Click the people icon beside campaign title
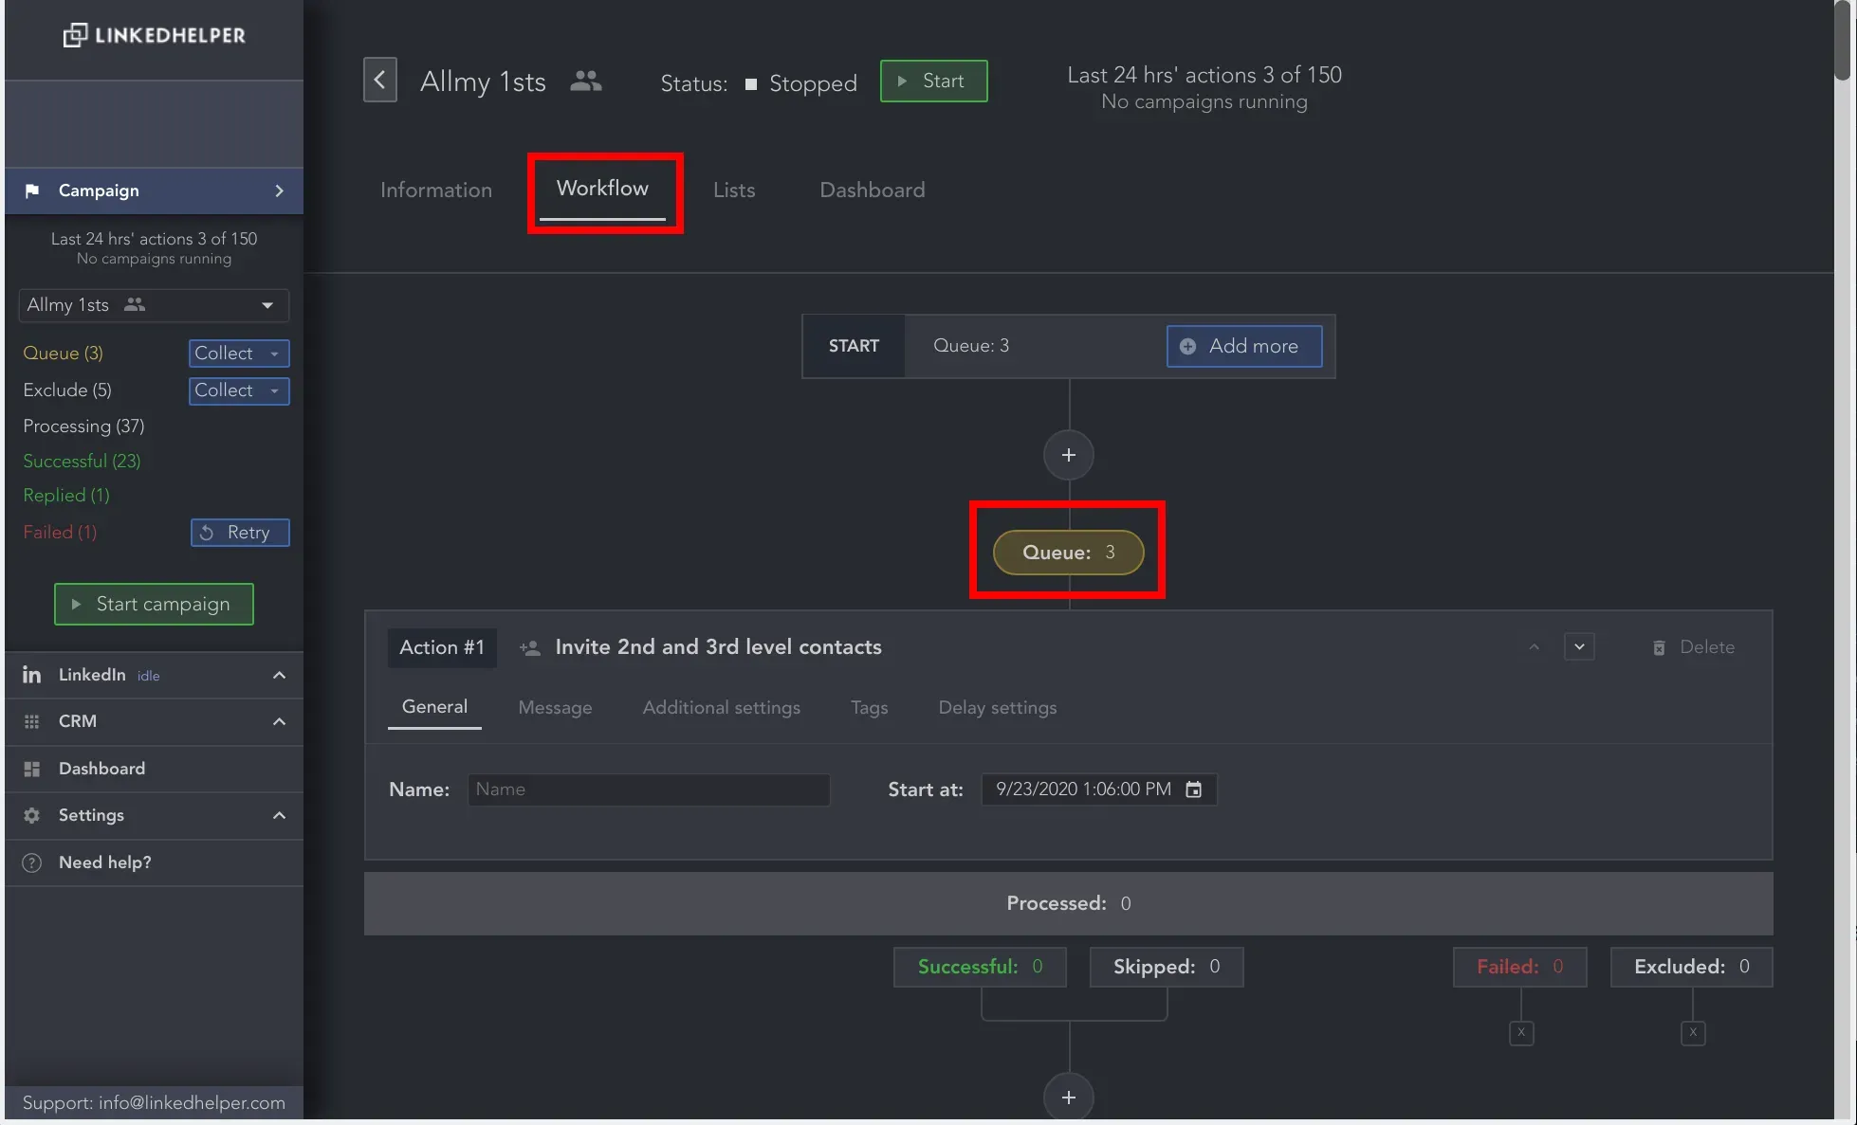Image resolution: width=1857 pixels, height=1125 pixels. [x=586, y=82]
